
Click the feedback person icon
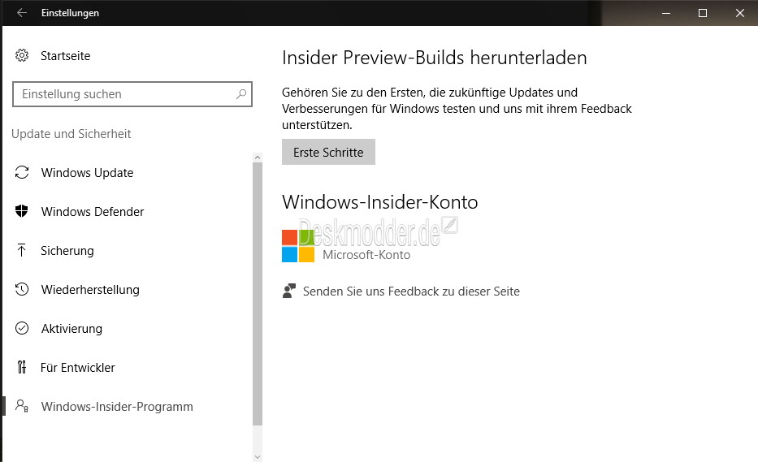pos(289,291)
